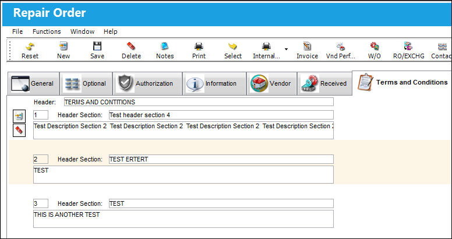The width and height of the screenshot is (452, 239).
Task: Expand the Internal print dropdown arrow
Action: pos(286,50)
